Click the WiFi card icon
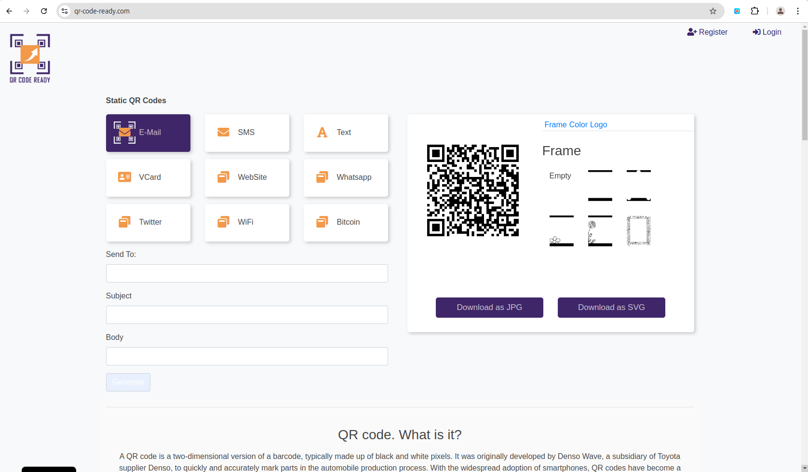808x472 pixels. pos(223,222)
